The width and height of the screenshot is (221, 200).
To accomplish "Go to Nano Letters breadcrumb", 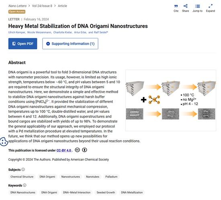I will 17,6.
